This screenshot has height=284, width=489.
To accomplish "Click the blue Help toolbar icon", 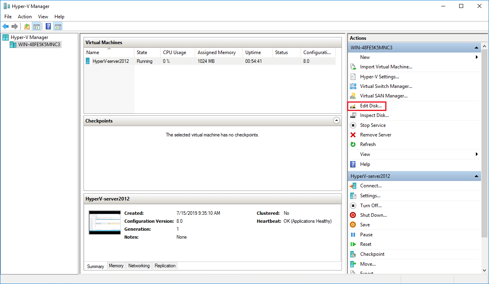I will tap(48, 27).
